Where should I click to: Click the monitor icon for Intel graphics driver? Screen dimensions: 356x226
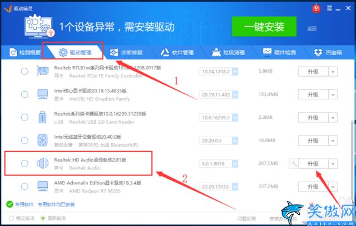[42, 94]
